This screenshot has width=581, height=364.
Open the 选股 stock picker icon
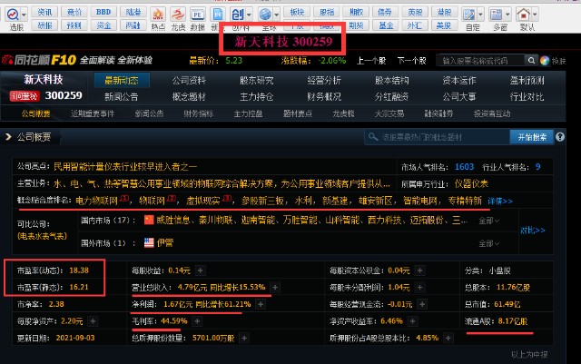[x=13, y=15]
